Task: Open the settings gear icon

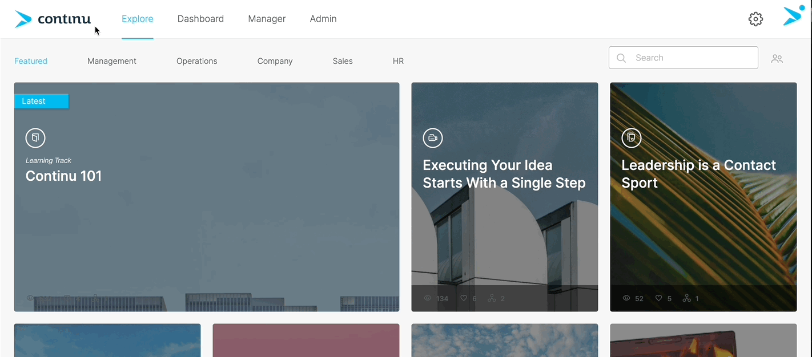Action: point(755,19)
